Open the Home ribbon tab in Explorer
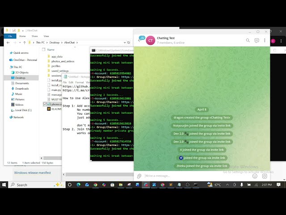This screenshot has width=286, height=215. 22,36
